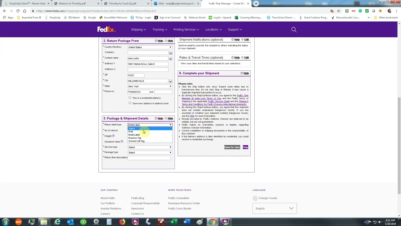Check 'This is a residential address'
The width and height of the screenshot is (401, 226).
(x=130, y=98)
